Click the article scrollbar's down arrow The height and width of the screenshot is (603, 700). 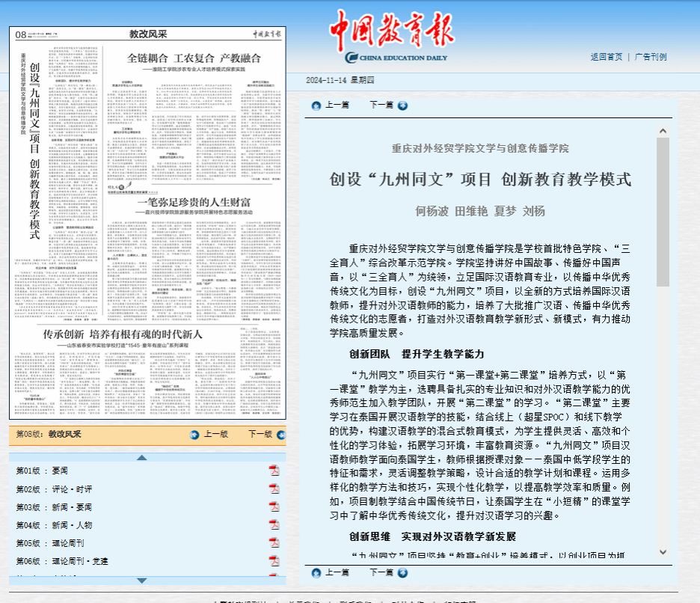coord(663,552)
